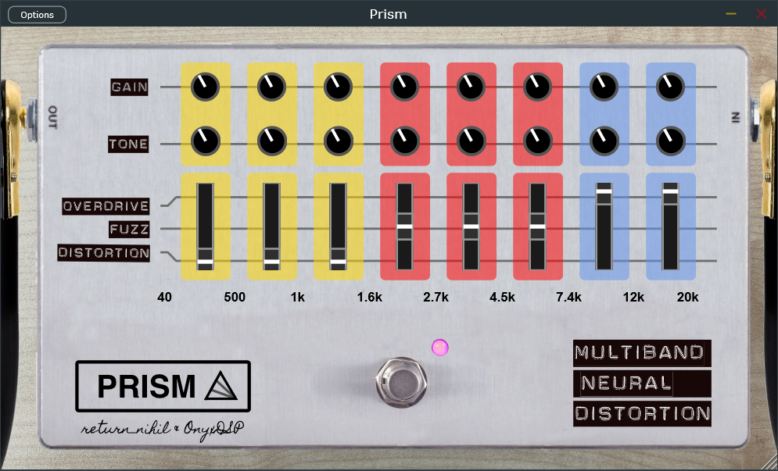Click the OVERDRIVE label
This screenshot has width=778, height=471.
106,206
